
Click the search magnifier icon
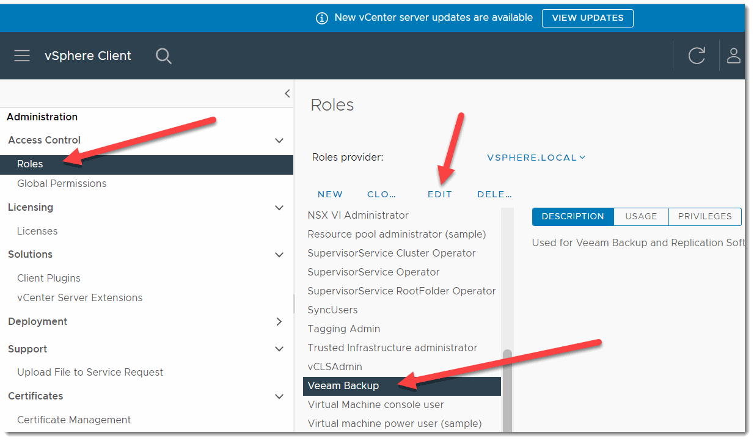[x=163, y=56]
